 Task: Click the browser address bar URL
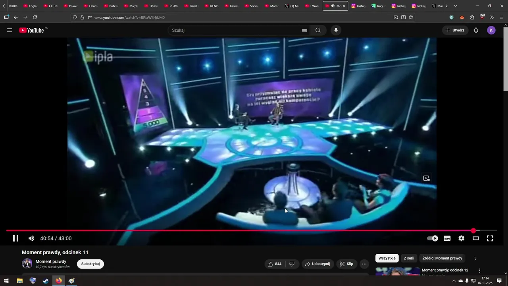click(129, 17)
